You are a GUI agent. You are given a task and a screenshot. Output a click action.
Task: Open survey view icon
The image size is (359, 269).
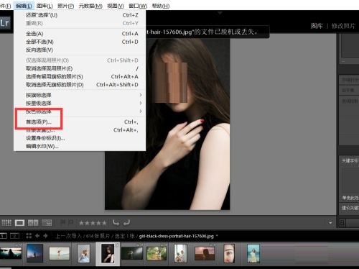pyautogui.click(x=47, y=223)
